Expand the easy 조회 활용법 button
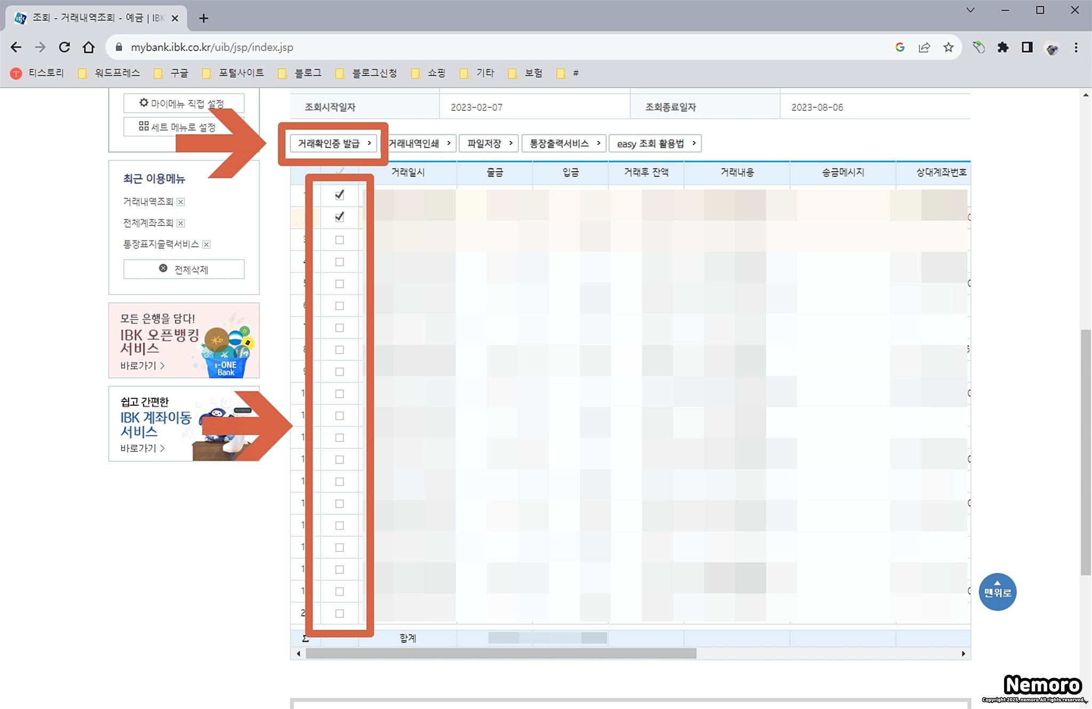This screenshot has height=709, width=1092. [x=655, y=143]
